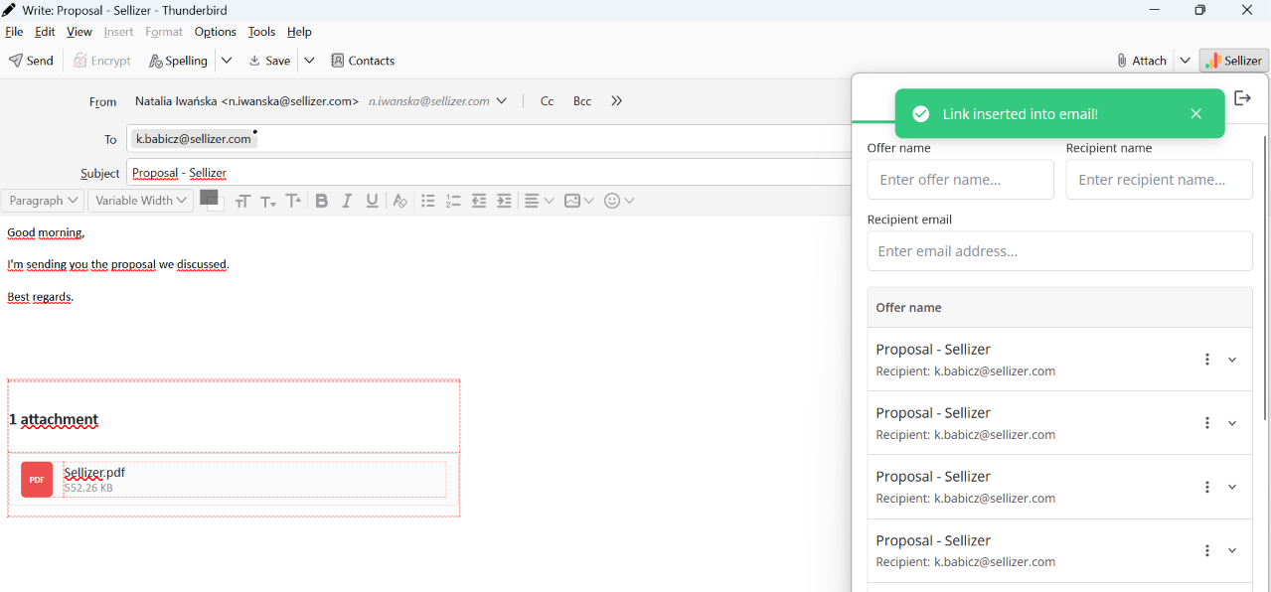
Task: Open the View menu
Action: point(79,32)
